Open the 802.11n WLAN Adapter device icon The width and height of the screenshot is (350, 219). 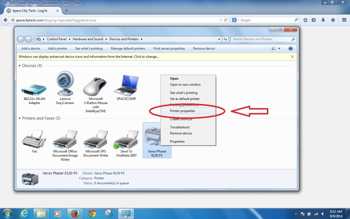pyautogui.click(x=34, y=90)
